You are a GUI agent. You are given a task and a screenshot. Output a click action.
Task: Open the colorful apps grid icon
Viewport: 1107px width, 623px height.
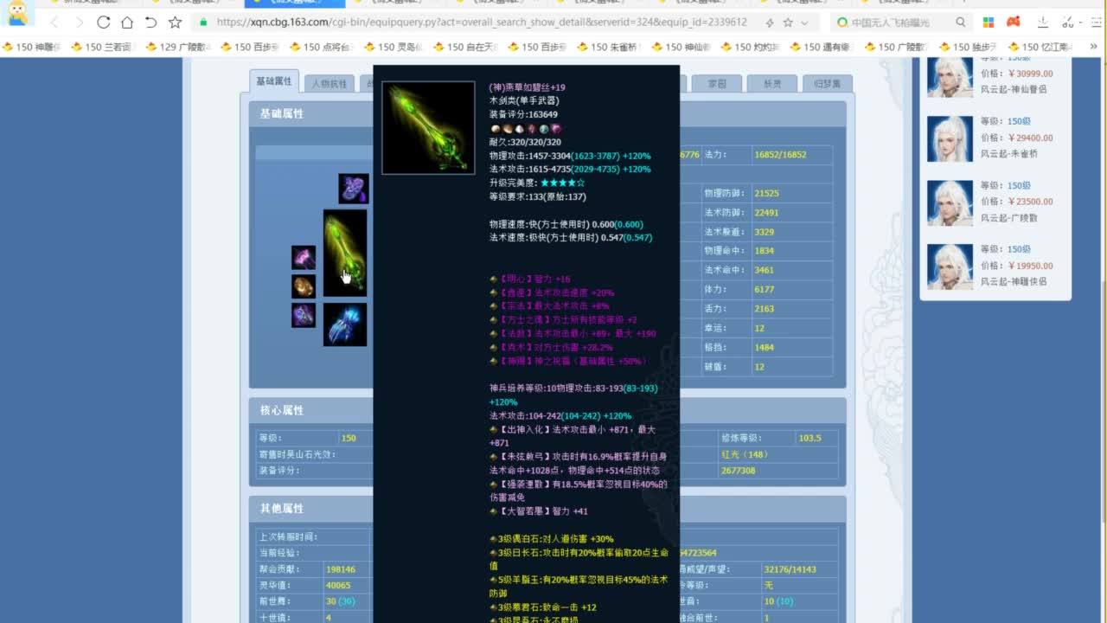coord(989,22)
